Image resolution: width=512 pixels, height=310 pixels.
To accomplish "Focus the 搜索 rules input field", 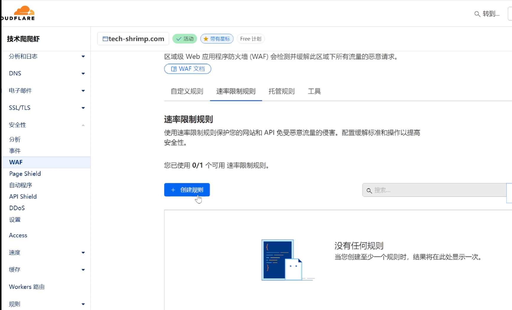I will point(435,190).
